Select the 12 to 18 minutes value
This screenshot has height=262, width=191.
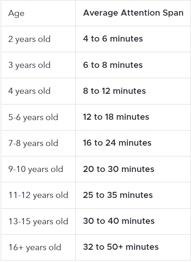(x=116, y=117)
